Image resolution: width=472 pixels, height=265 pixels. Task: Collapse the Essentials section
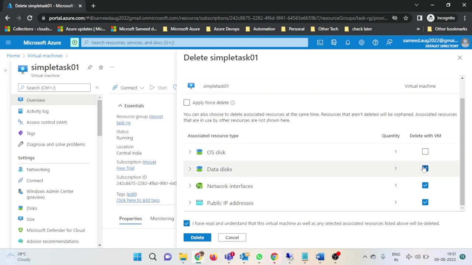tap(120, 106)
